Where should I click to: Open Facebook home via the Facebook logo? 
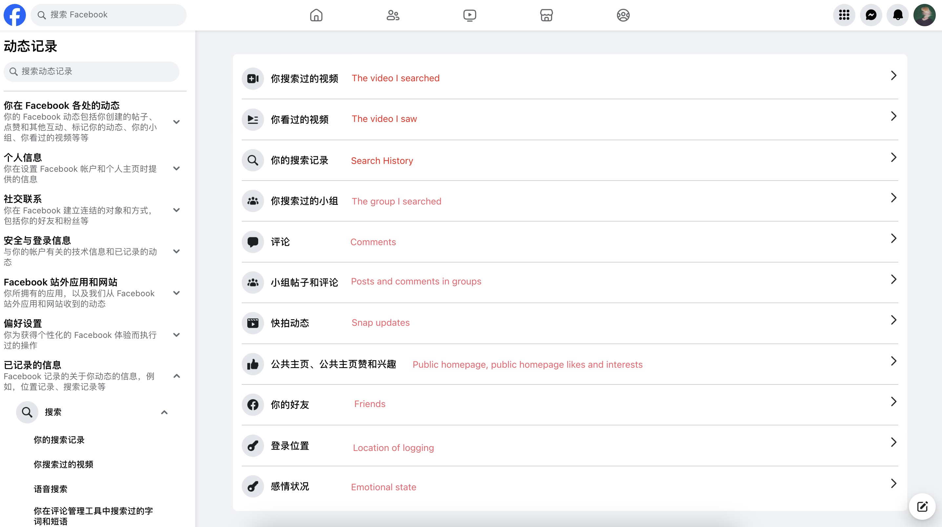pyautogui.click(x=15, y=15)
